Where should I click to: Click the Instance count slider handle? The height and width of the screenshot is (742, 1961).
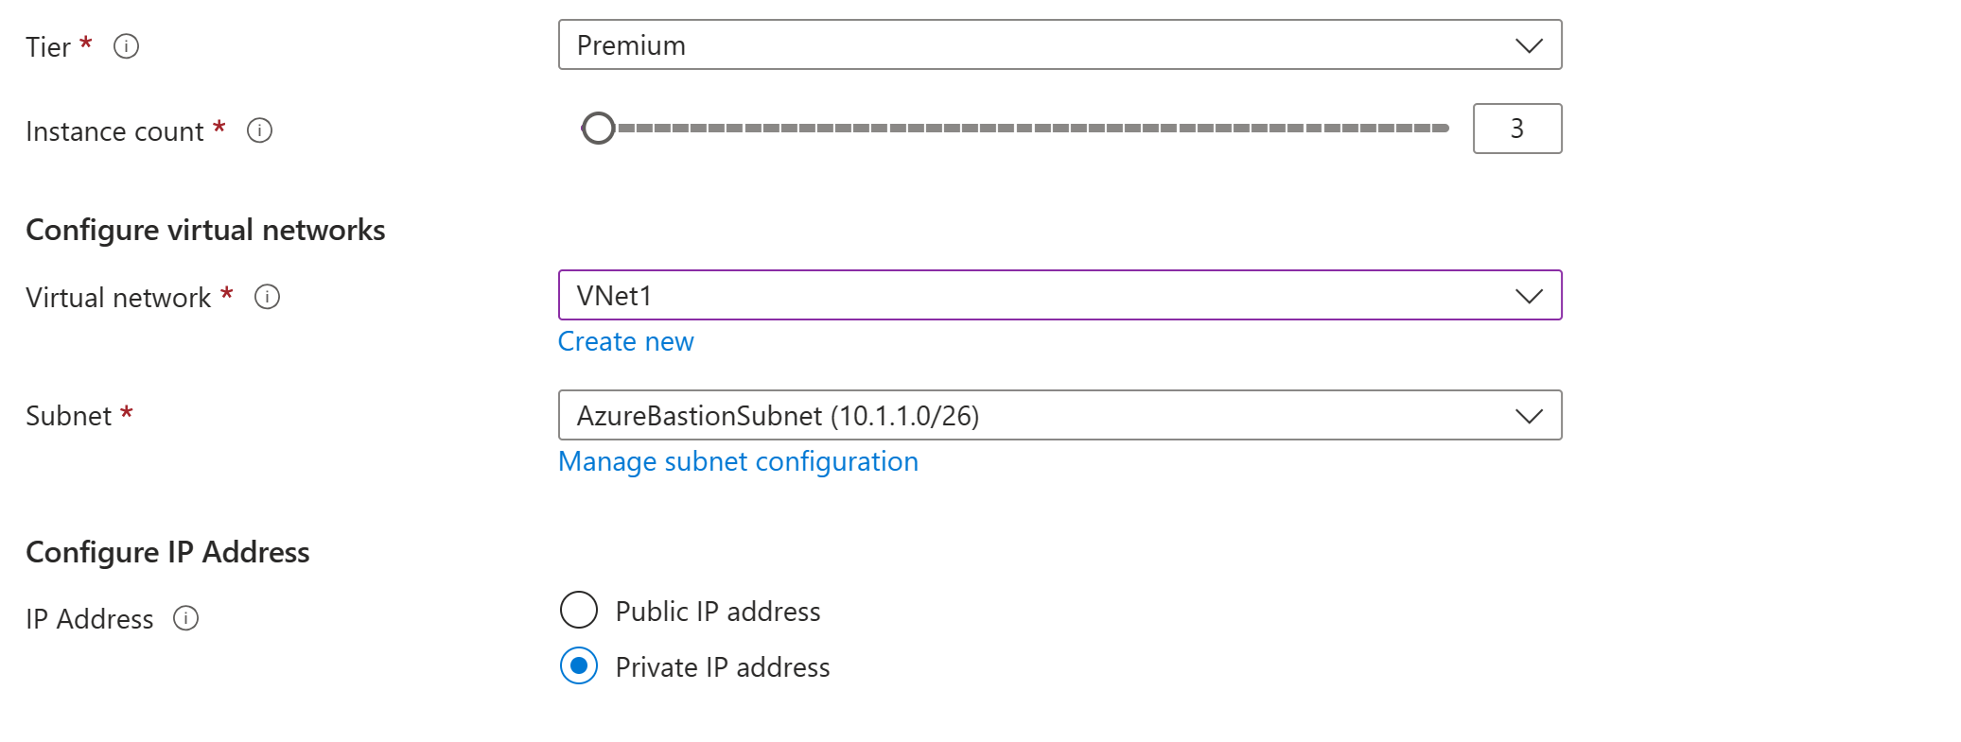[x=598, y=128]
